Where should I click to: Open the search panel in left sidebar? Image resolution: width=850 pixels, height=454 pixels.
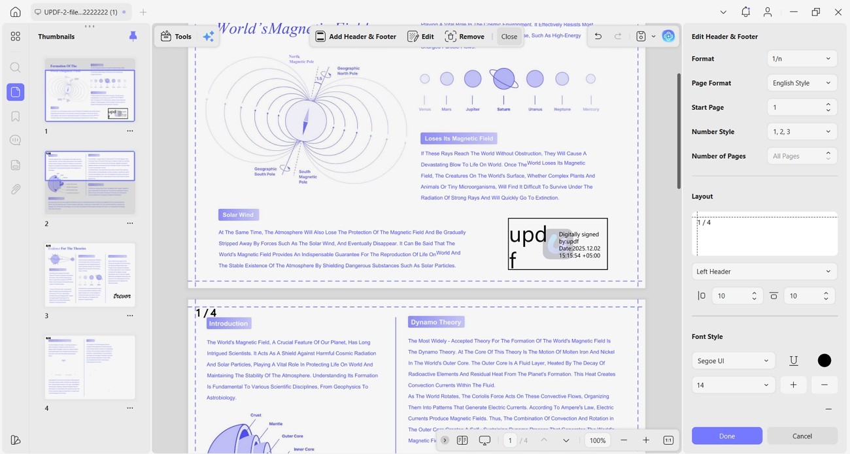pos(16,68)
